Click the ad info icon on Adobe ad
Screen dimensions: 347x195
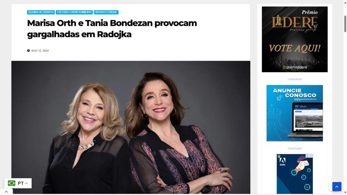pyautogui.click(x=307, y=156)
